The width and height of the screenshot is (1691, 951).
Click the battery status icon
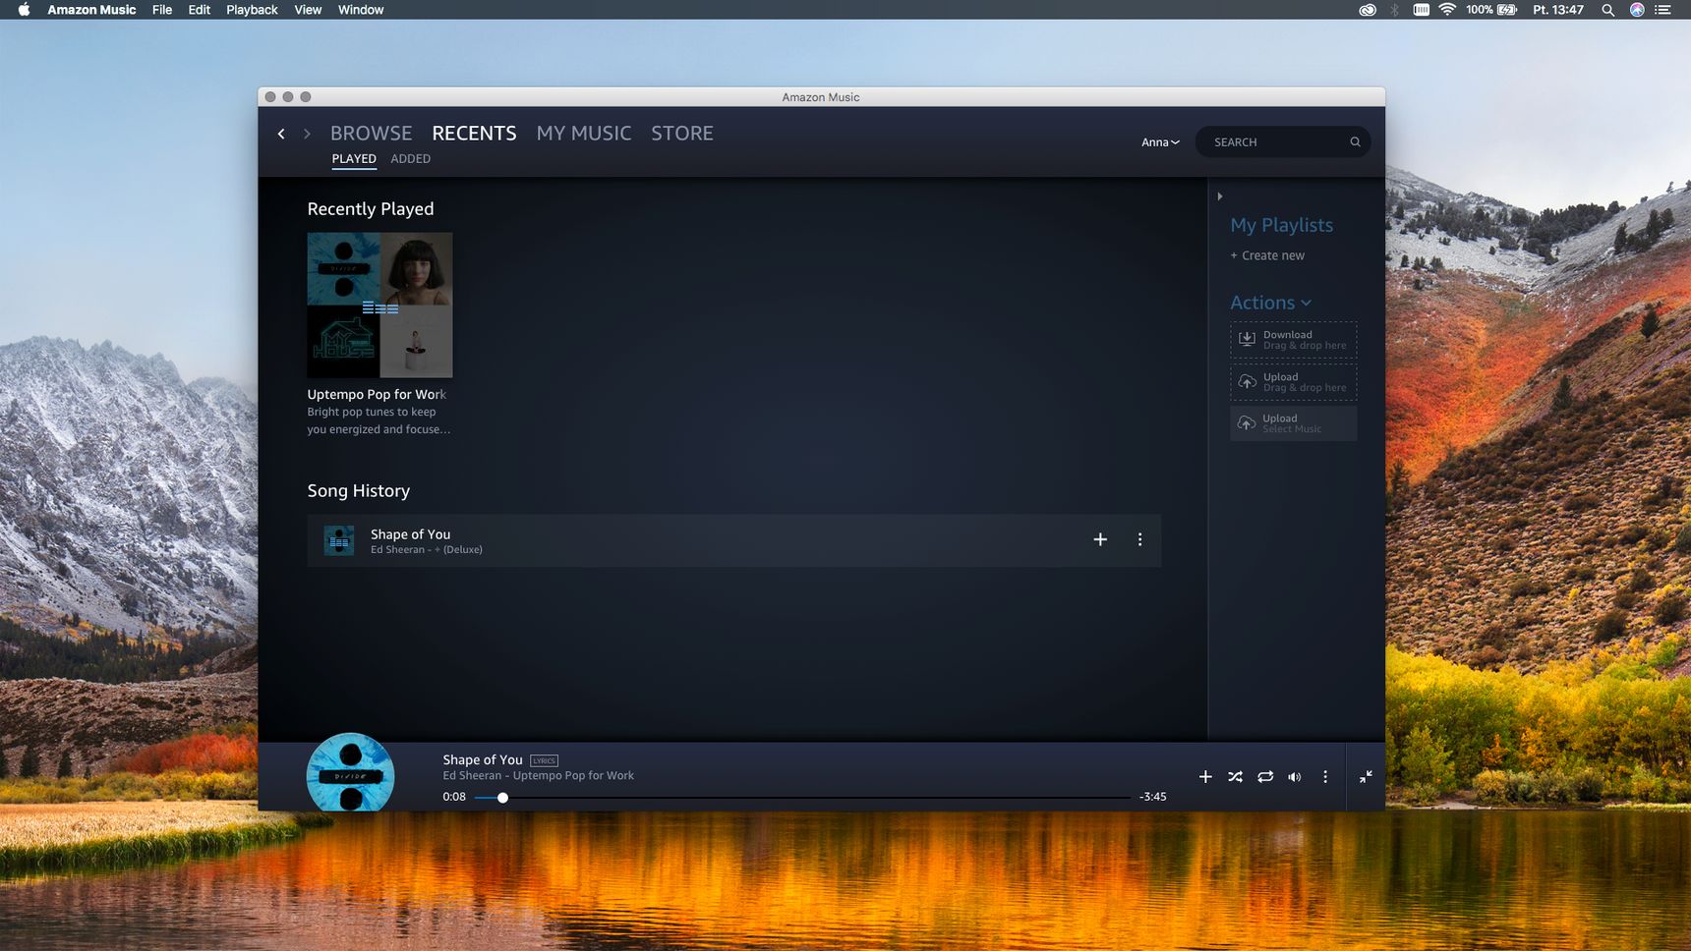(x=1507, y=10)
